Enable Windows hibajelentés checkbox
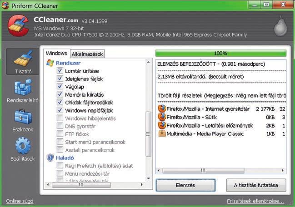 tap(60, 118)
